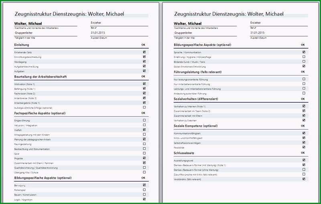Check Alltagsgestaltung mit den Kindern checkbox
Screen dimensions: 321x204
point(144,135)
